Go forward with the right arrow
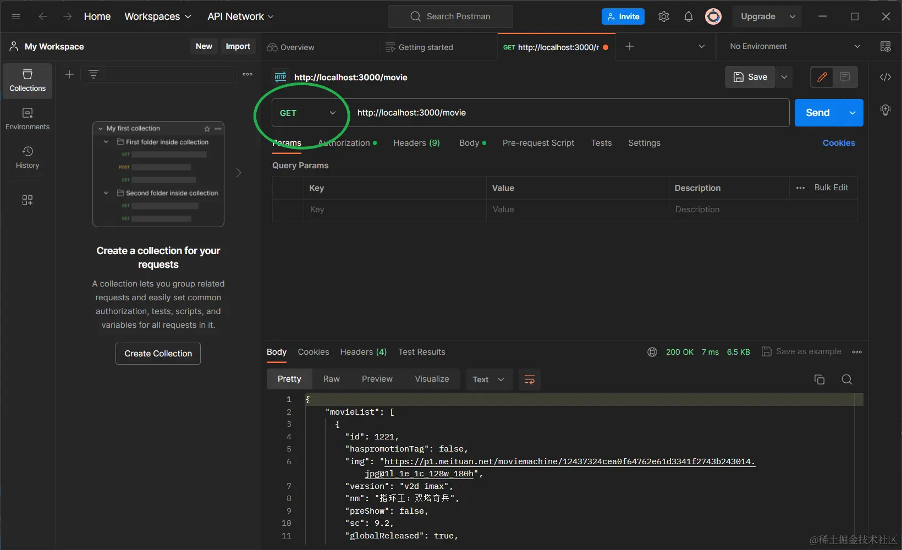 [x=67, y=16]
